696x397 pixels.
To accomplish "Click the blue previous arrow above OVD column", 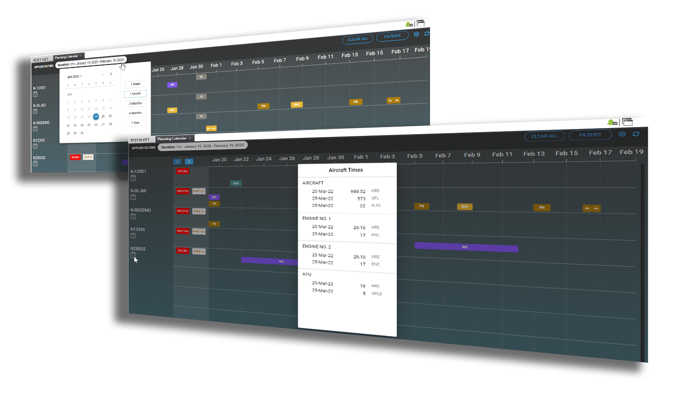I will pyautogui.click(x=177, y=161).
